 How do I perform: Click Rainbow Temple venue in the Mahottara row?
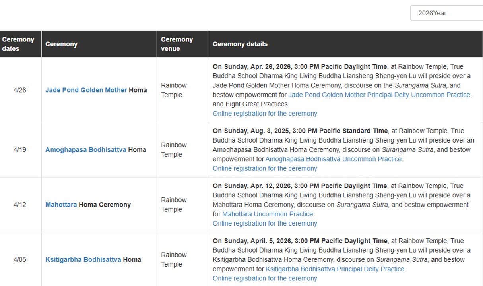click(174, 205)
